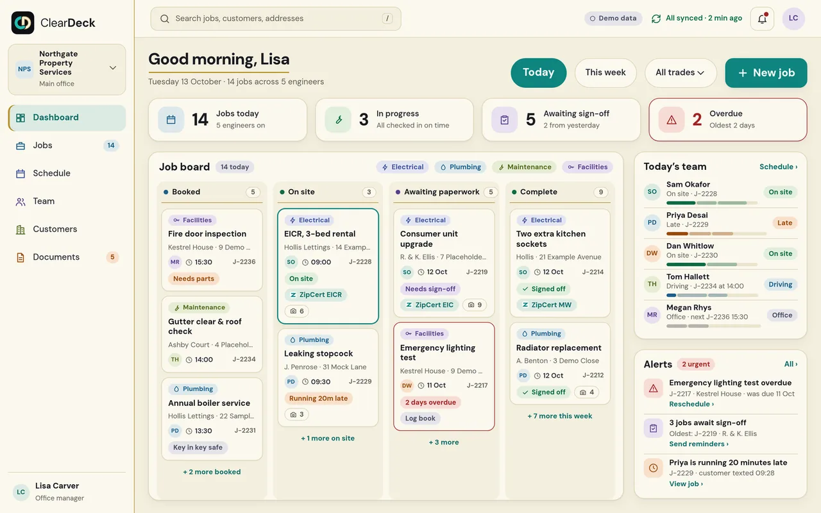
Task: Click Priya Desai's day progress bar
Action: tap(716, 234)
